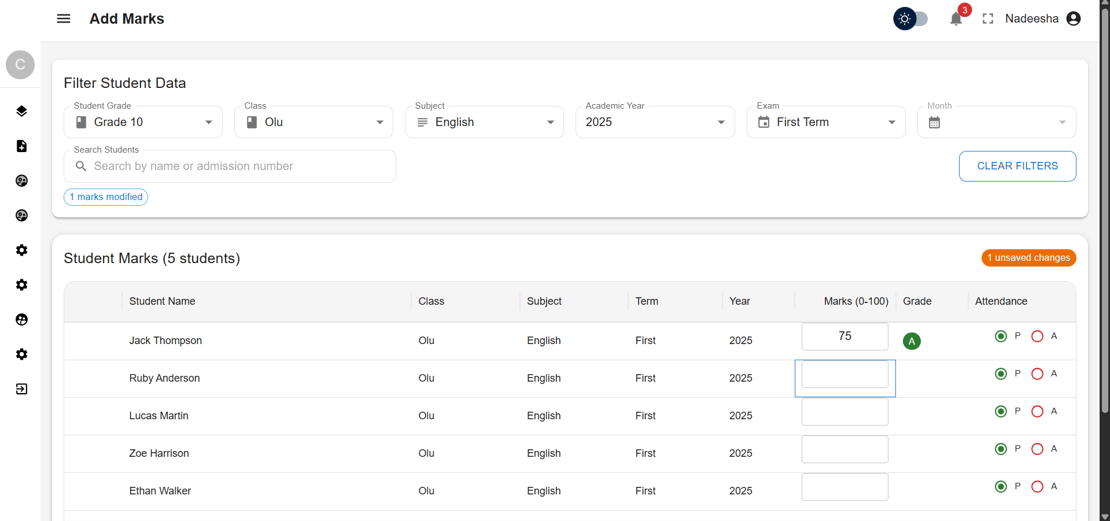
Task: Open the hamburger navigation menu
Action: tap(64, 19)
